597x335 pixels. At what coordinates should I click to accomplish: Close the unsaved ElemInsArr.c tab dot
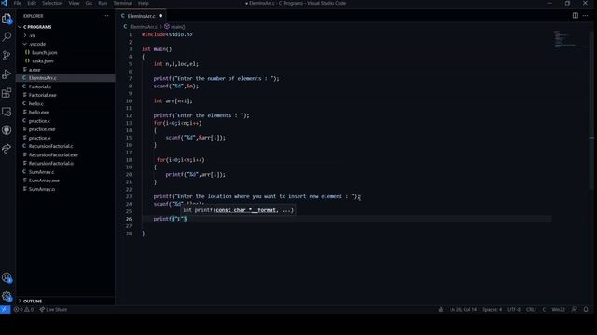[x=160, y=16]
